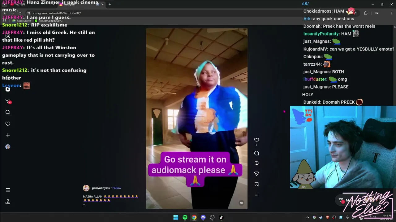Image resolution: width=396 pixels, height=222 pixels.
Task: Click the browser reload button
Action: [x=20, y=13]
